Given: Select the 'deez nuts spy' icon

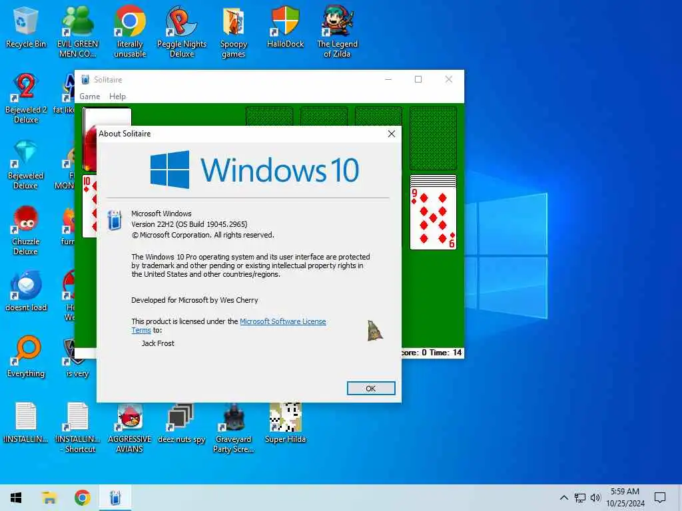Looking at the screenshot, I should (181, 423).
